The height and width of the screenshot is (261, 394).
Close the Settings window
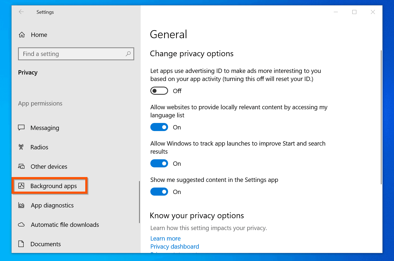pyautogui.click(x=373, y=12)
